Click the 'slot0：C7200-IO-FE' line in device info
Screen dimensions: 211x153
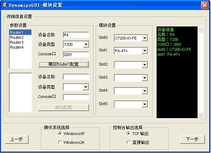(x=174, y=49)
